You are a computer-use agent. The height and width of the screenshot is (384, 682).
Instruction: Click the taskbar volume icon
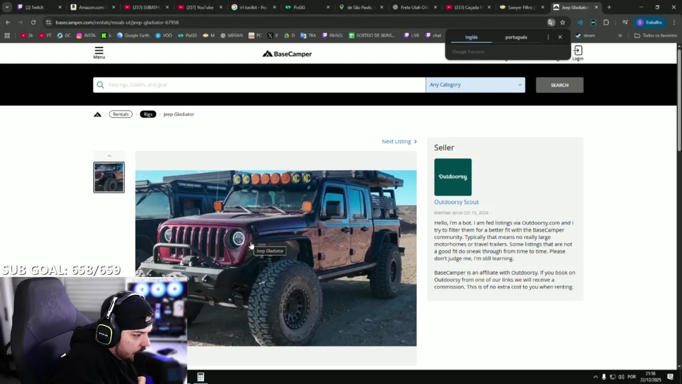tap(622, 377)
